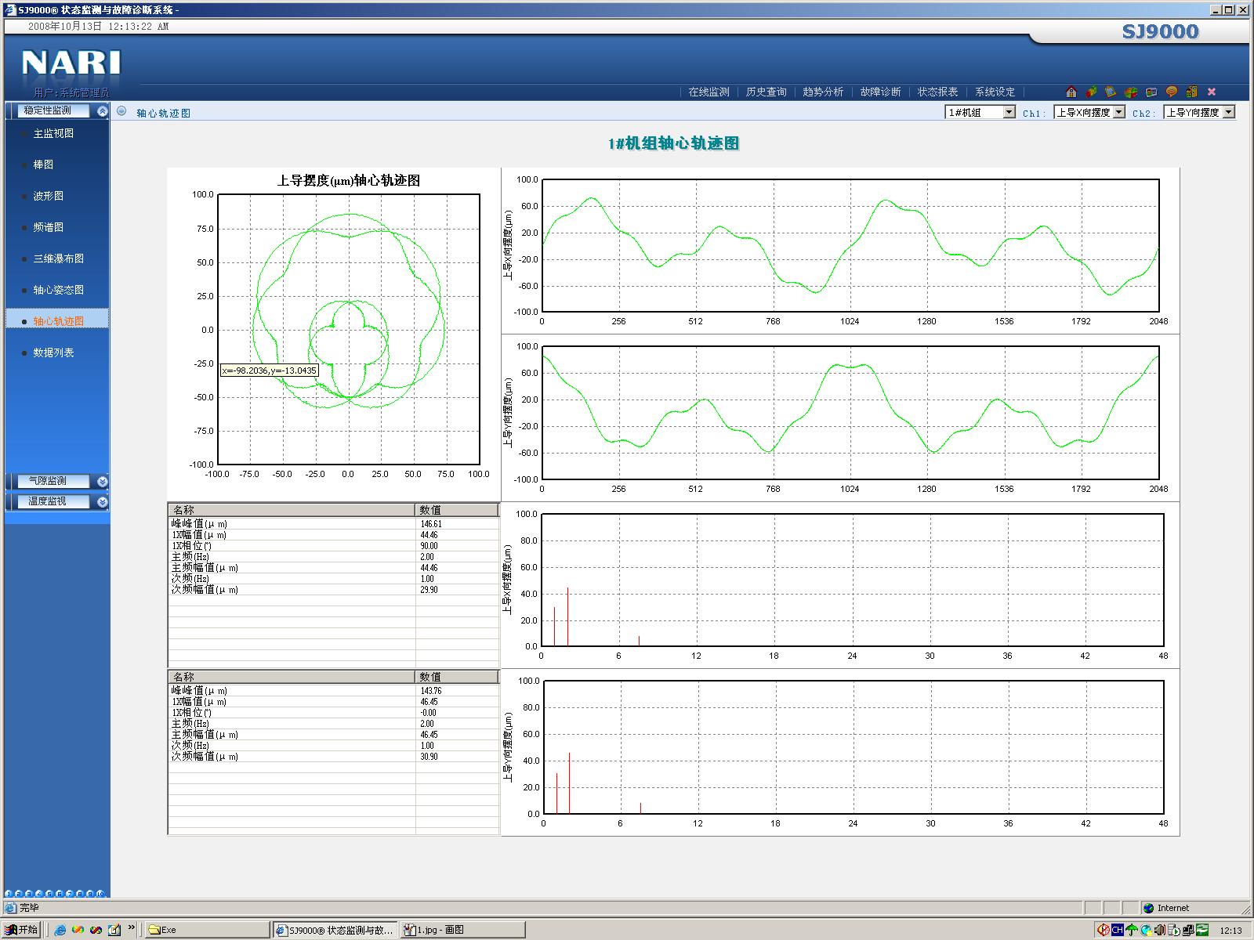
Task: Go to 频谱图 in the sidebar
Action: tap(49, 227)
